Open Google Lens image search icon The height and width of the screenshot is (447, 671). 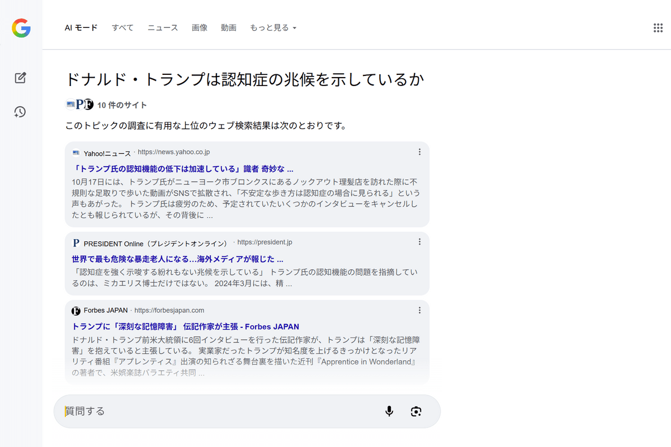click(x=415, y=411)
